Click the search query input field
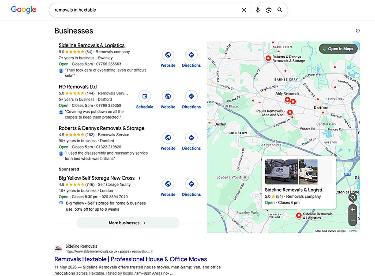Image resolution: width=375 pixels, height=276 pixels. point(146,10)
